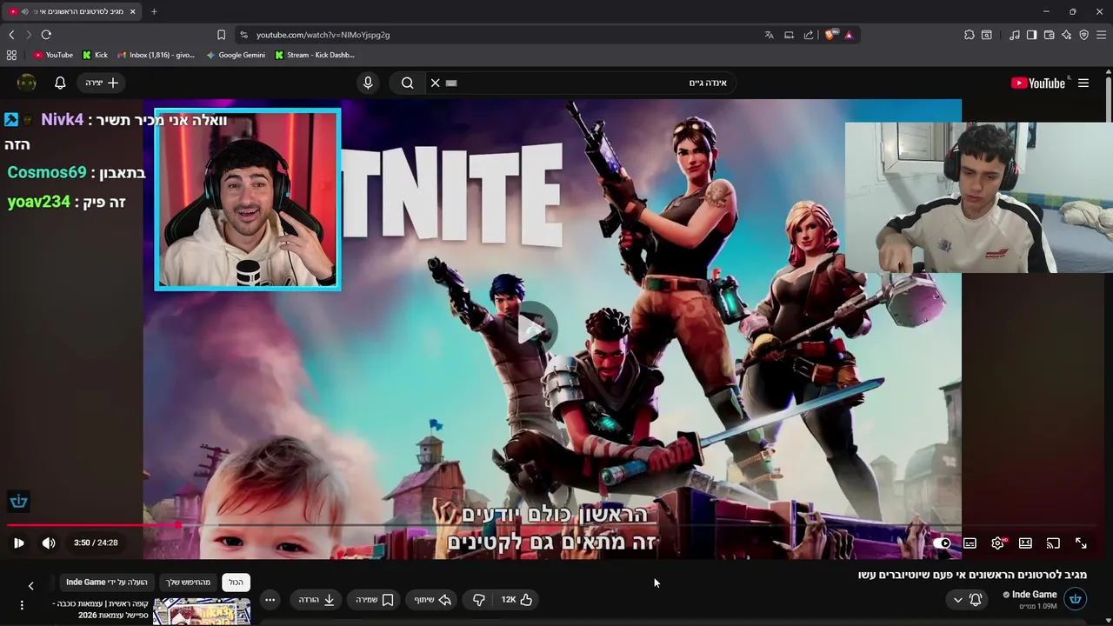Mute the video with the volume speaker icon
Viewport: 1113px width, 626px height.
[x=49, y=543]
